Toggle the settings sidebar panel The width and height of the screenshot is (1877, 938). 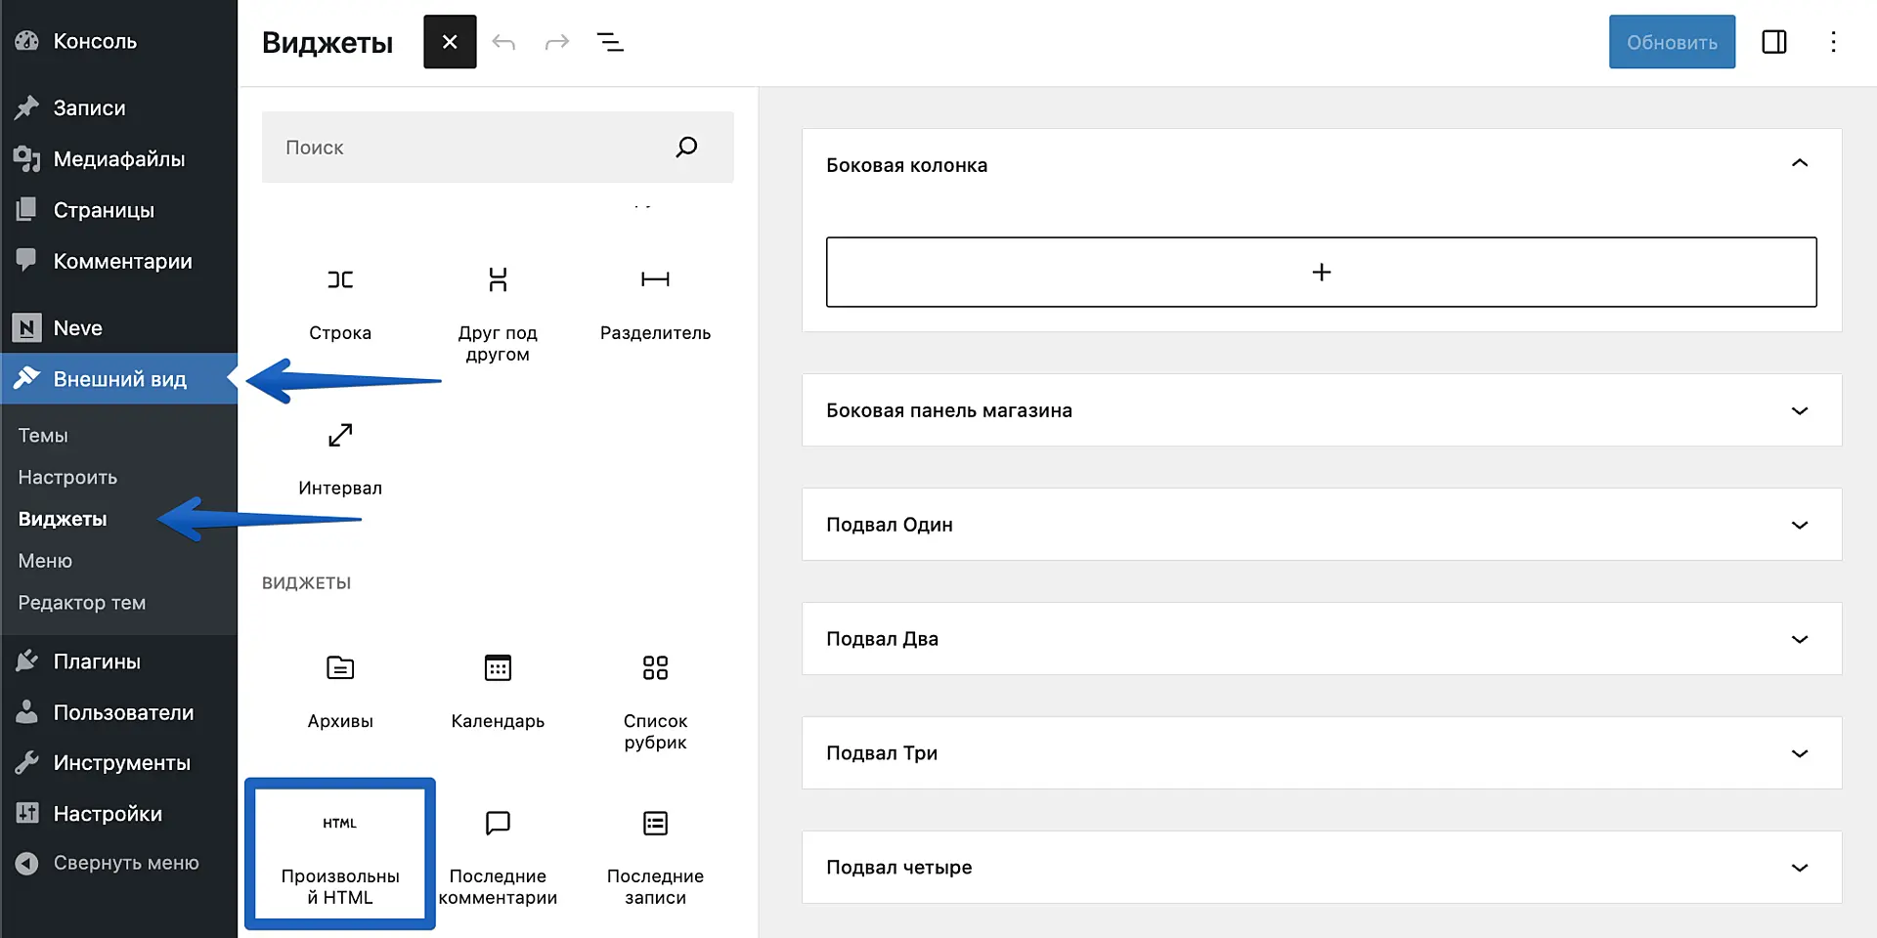1773,42
